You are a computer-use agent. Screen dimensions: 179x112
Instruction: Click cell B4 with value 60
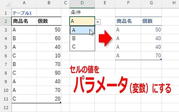click(49, 39)
